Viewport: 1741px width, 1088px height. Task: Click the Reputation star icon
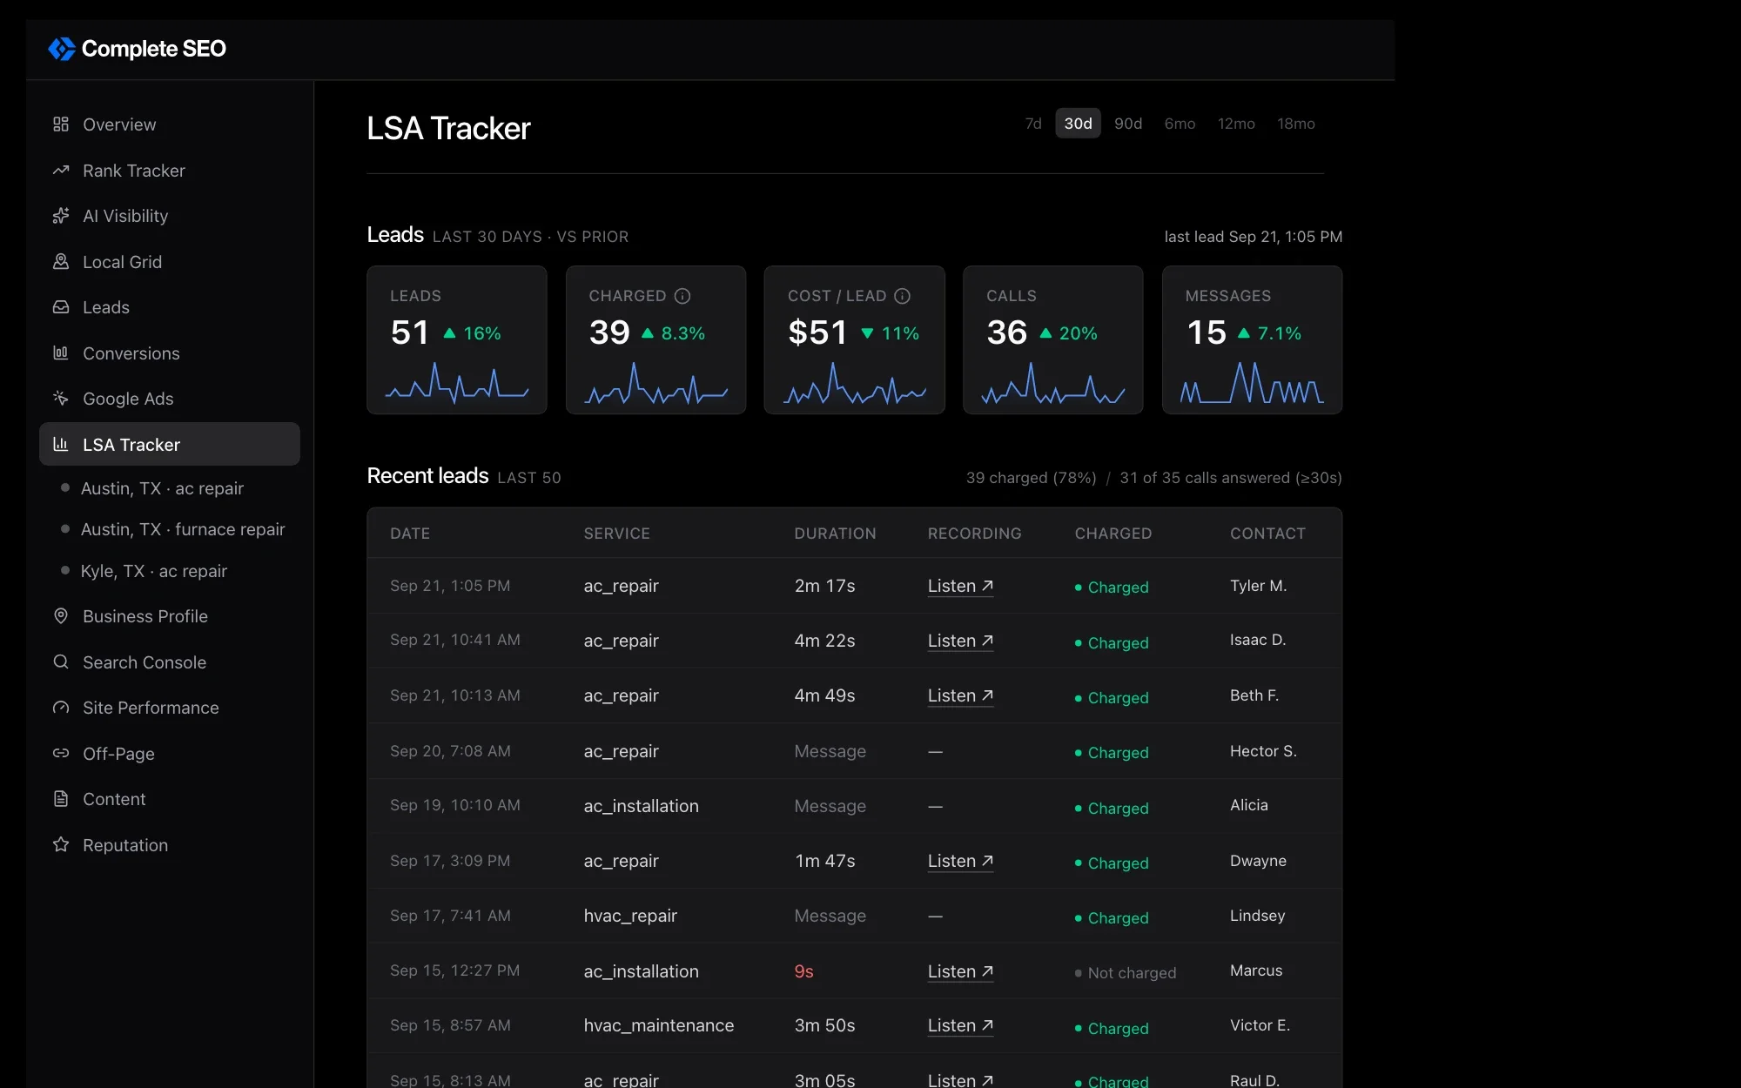pos(61,845)
